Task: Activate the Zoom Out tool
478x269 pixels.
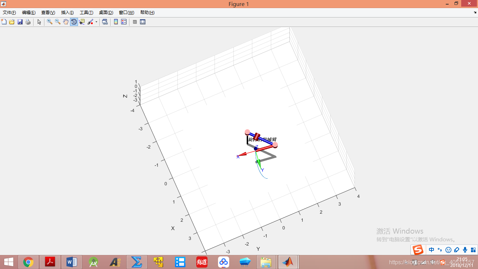Action: coord(58,22)
